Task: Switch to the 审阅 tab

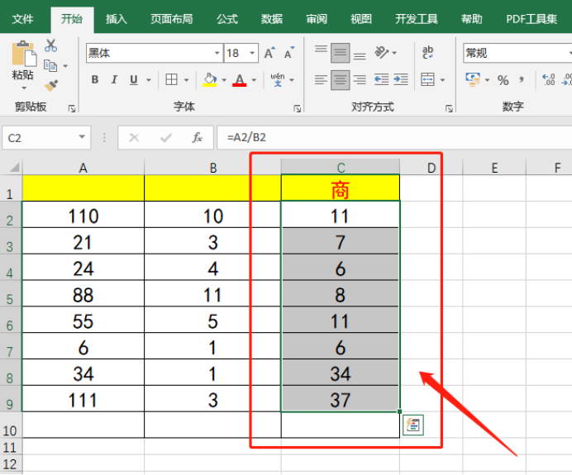Action: (317, 19)
